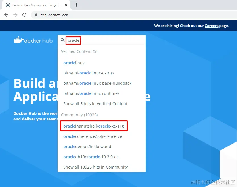Click the browser back arrow
This screenshot has width=237, height=187.
pos(6,15)
